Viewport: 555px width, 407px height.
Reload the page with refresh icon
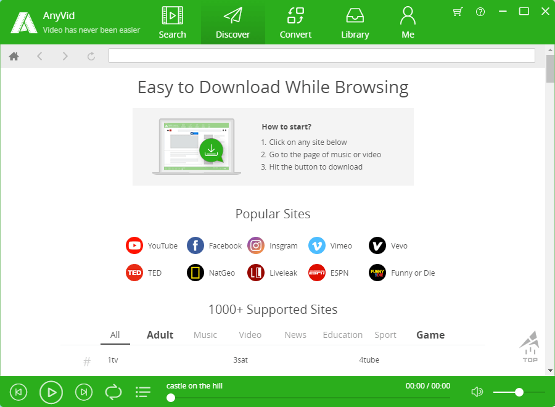[91, 56]
